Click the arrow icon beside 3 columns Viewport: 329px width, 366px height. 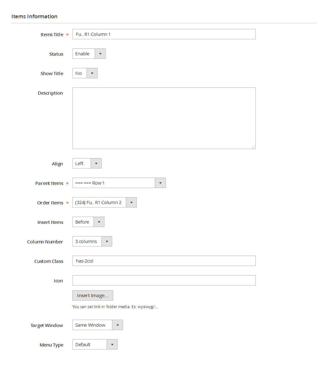click(x=107, y=241)
